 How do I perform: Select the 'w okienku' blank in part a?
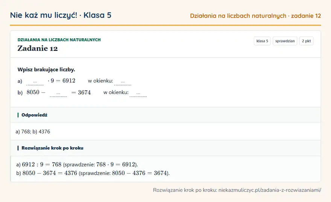123,81
